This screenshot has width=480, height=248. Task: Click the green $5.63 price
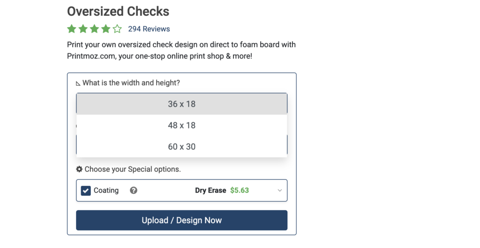240,190
